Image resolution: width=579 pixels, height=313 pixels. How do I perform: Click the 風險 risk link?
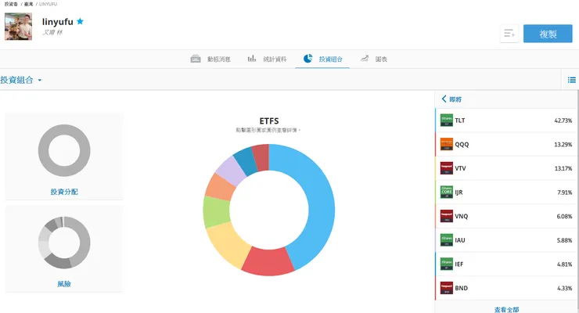click(x=64, y=284)
